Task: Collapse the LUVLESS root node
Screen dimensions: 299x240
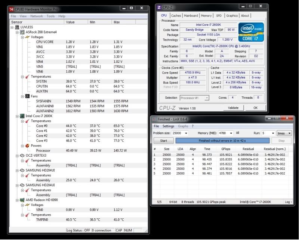Action: click(x=12, y=27)
